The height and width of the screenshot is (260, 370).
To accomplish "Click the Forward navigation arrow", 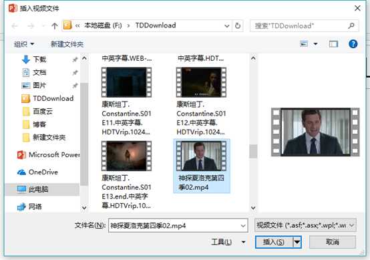I will pyautogui.click(x=31, y=25).
